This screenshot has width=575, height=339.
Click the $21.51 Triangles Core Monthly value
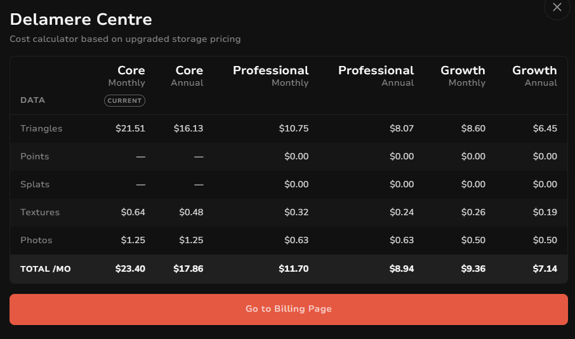coord(130,128)
